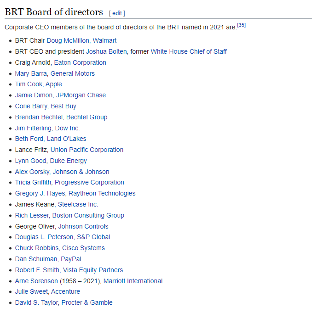Open the Johnson & Johnson link

tap(81, 172)
